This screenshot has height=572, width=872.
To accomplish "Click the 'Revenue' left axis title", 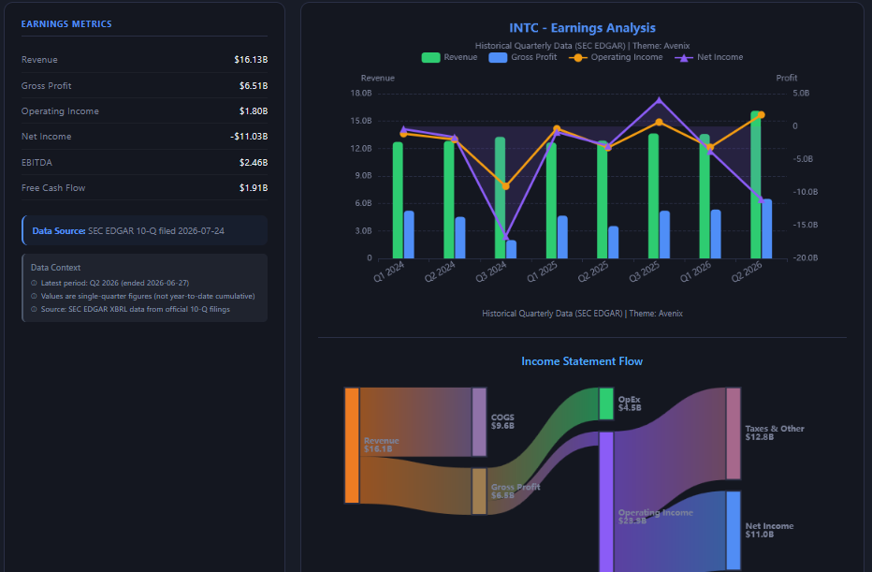I will [378, 78].
